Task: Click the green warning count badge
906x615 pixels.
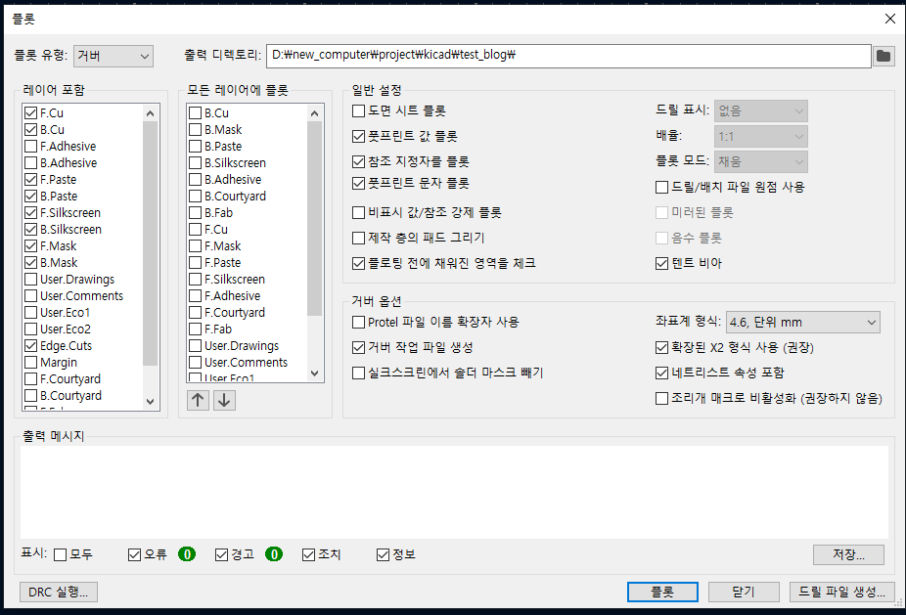Action: tap(274, 554)
